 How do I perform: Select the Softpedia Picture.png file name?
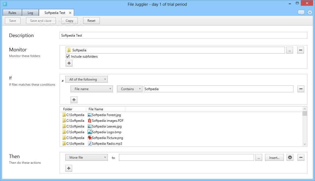107,138
